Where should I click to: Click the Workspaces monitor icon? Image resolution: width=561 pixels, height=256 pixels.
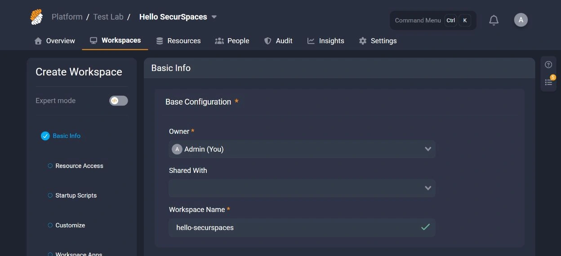tap(93, 40)
